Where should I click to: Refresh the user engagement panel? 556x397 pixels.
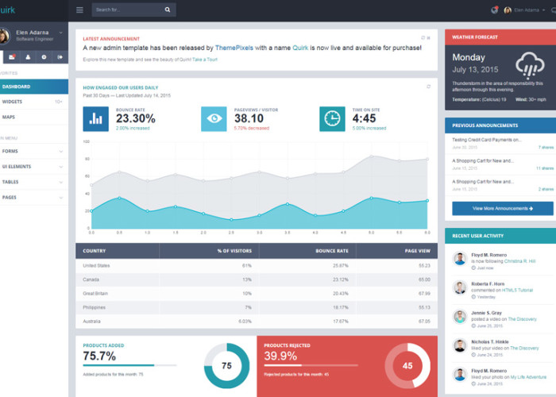point(428,87)
